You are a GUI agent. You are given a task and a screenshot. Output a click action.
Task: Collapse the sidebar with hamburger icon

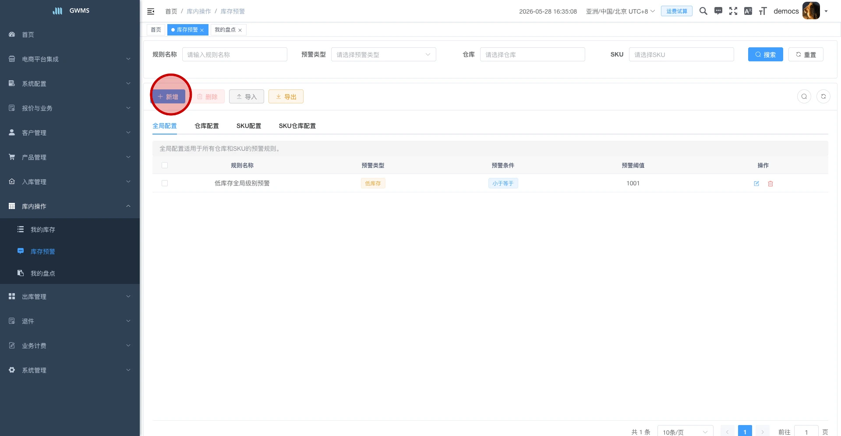(x=151, y=11)
